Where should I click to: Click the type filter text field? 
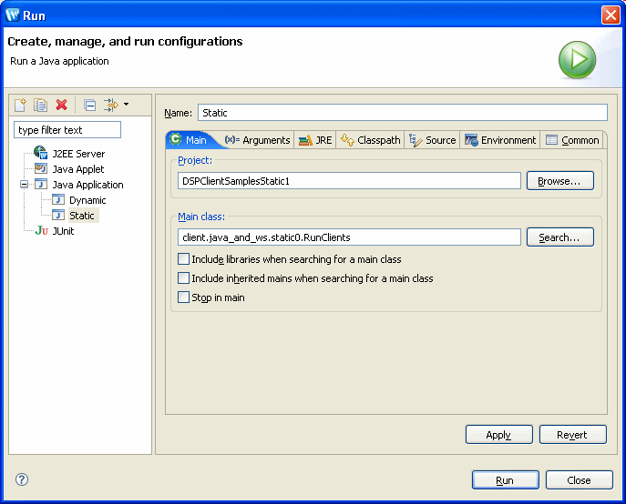tap(67, 130)
